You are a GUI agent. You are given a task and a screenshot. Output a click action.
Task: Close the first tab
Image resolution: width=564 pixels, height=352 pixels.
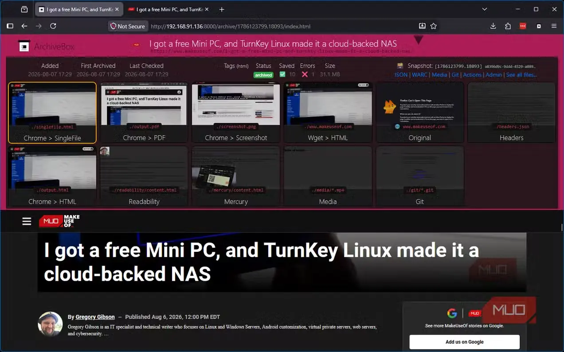click(117, 9)
